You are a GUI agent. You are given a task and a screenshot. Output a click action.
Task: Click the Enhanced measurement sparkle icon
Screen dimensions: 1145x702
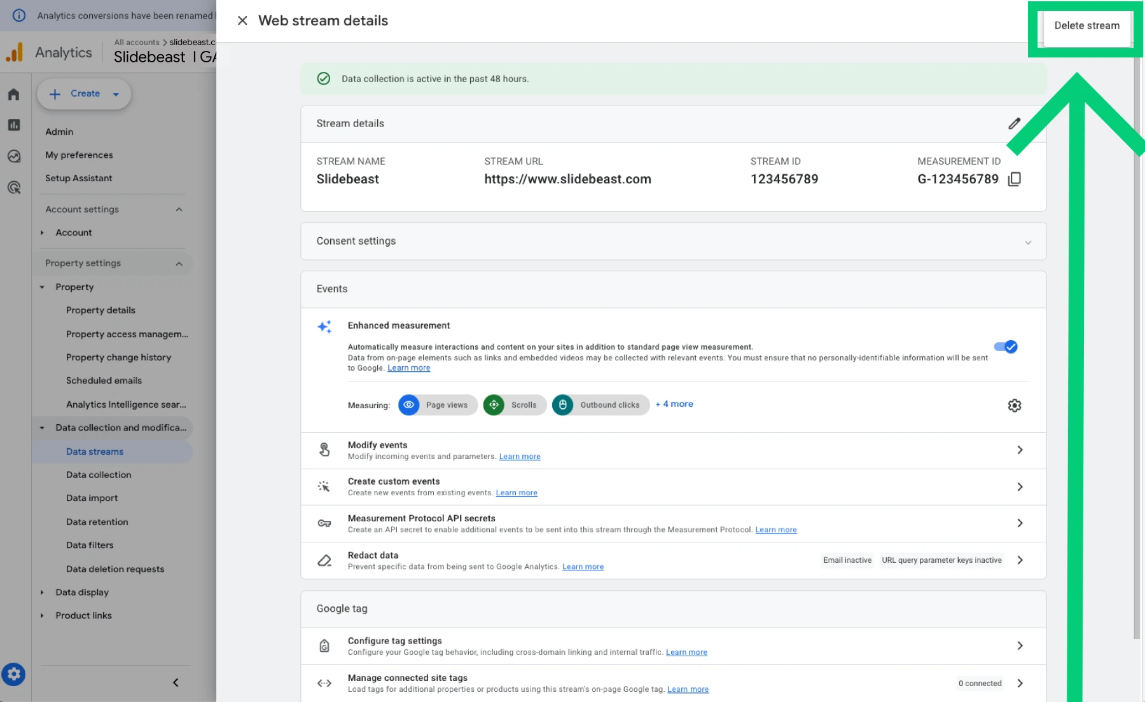[x=324, y=327]
